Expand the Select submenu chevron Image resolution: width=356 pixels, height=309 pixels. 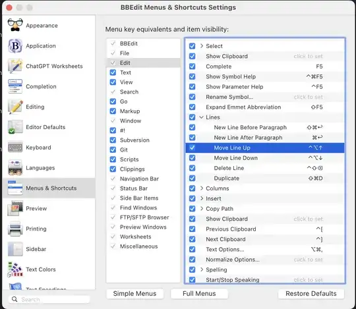click(x=202, y=46)
